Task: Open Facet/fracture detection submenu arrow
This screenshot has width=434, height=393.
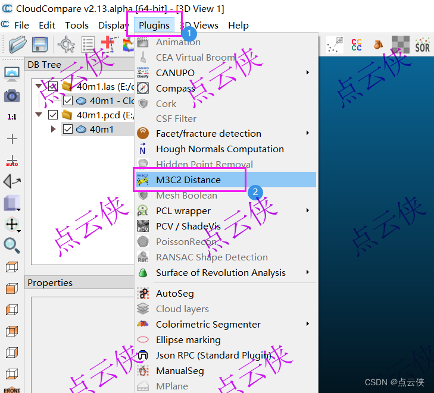Action: coord(308,133)
